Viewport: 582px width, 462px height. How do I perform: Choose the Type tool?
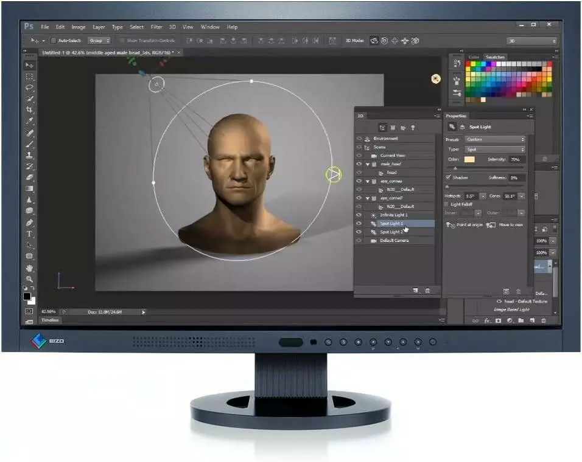[29, 234]
